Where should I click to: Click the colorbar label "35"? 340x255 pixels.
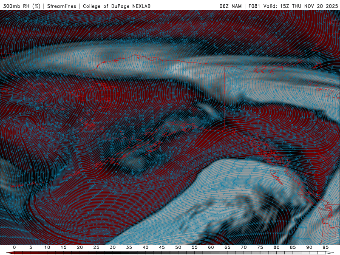click(129, 247)
